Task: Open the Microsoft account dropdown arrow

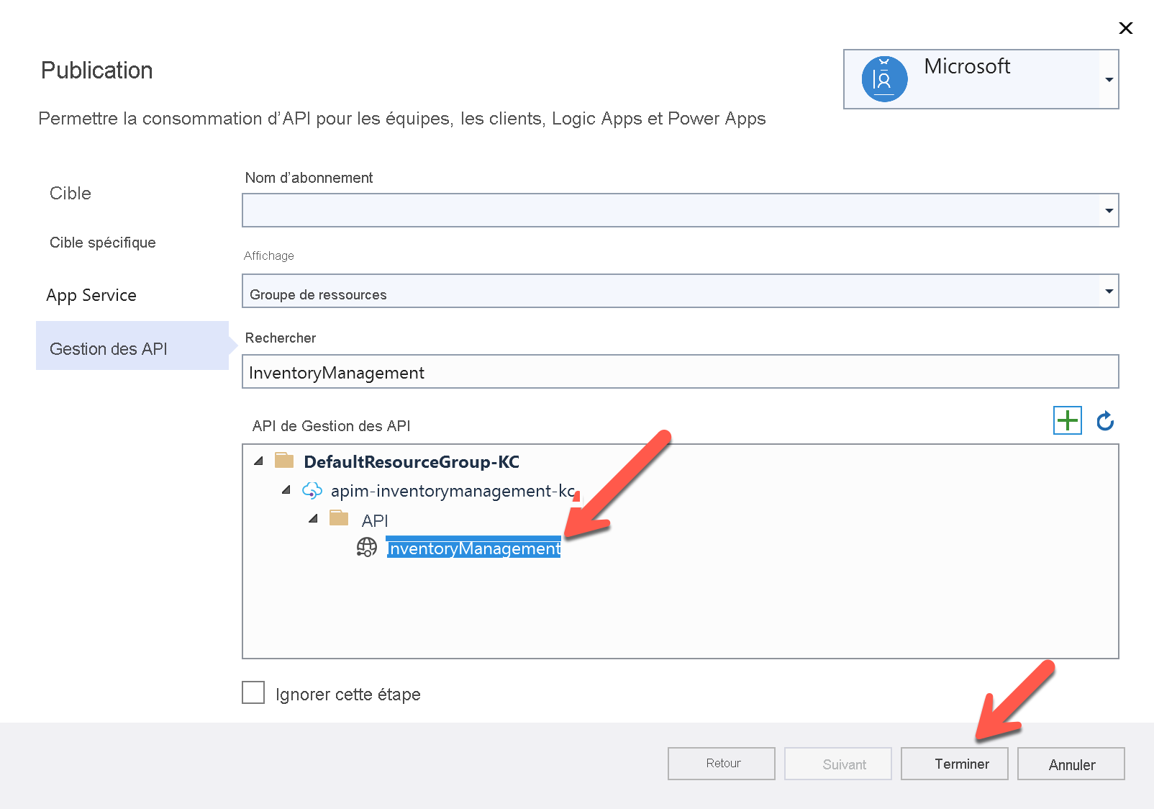Action: click(1109, 80)
